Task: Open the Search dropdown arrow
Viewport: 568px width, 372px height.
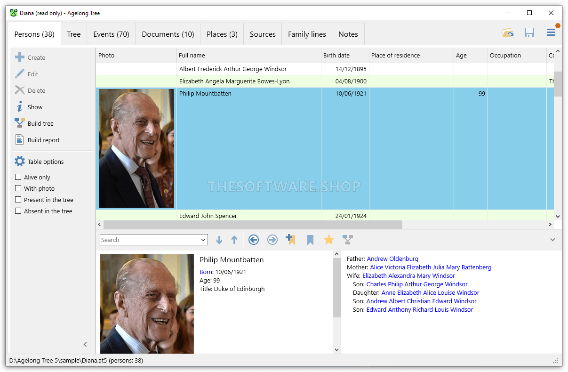Action: coord(203,240)
